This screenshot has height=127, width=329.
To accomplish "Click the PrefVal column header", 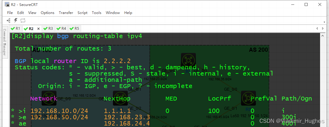I will [264, 98].
